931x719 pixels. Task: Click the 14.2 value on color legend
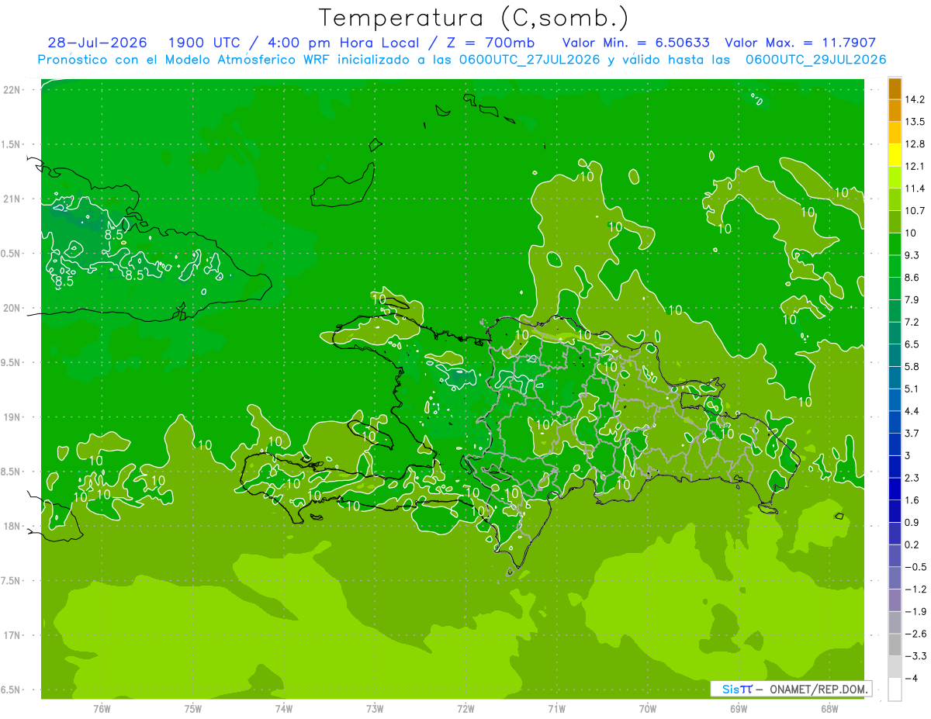(x=915, y=99)
